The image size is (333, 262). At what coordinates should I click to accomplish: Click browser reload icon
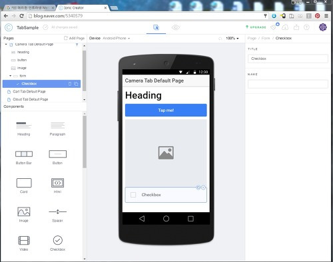click(x=21, y=16)
